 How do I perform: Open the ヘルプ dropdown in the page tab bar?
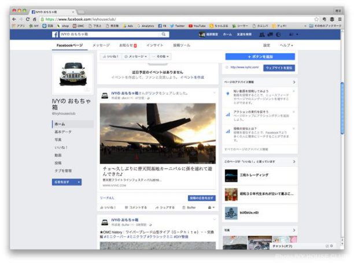click(x=286, y=45)
